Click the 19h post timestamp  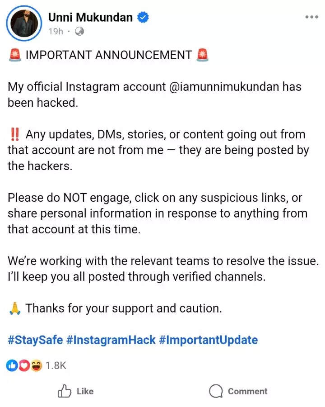pyautogui.click(x=56, y=32)
